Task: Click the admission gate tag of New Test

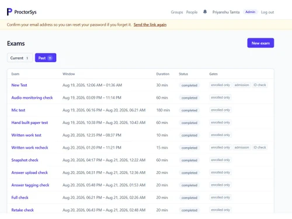Action: tap(242, 85)
